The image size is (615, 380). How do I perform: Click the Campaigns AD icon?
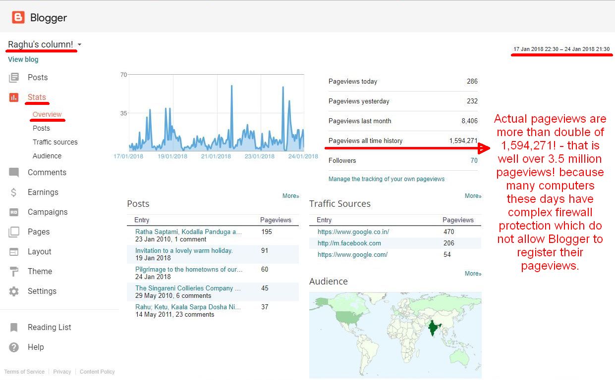tap(14, 212)
